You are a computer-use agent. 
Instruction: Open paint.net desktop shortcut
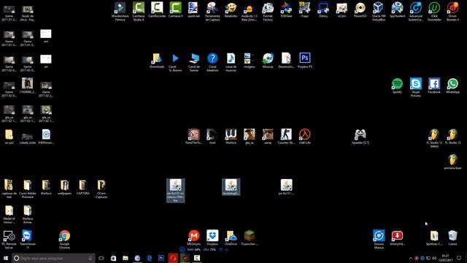tap(194, 9)
